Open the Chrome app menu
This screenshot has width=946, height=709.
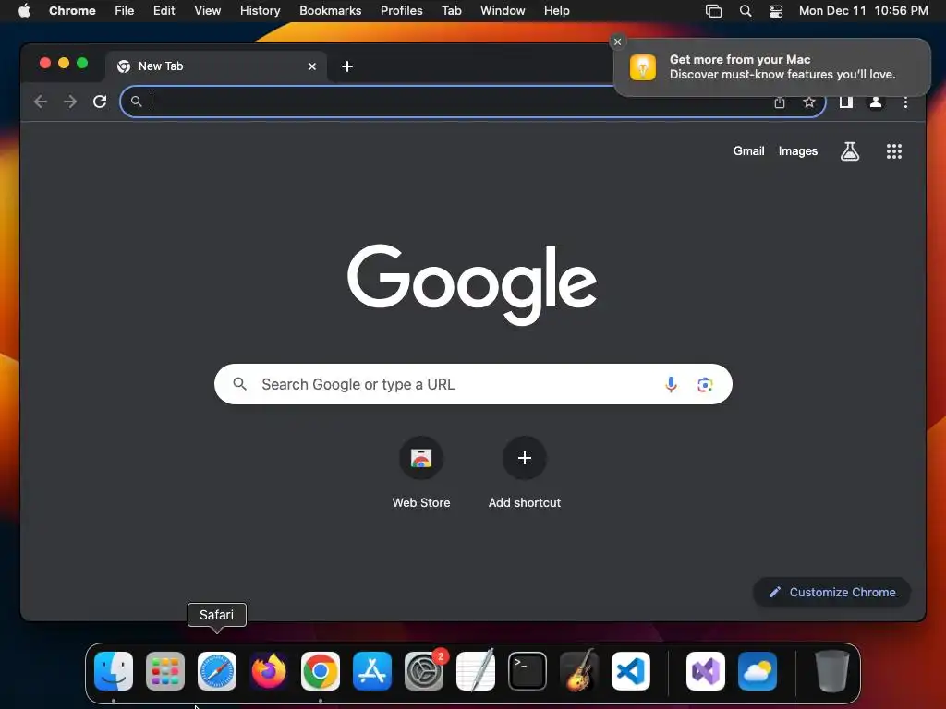pos(72,11)
